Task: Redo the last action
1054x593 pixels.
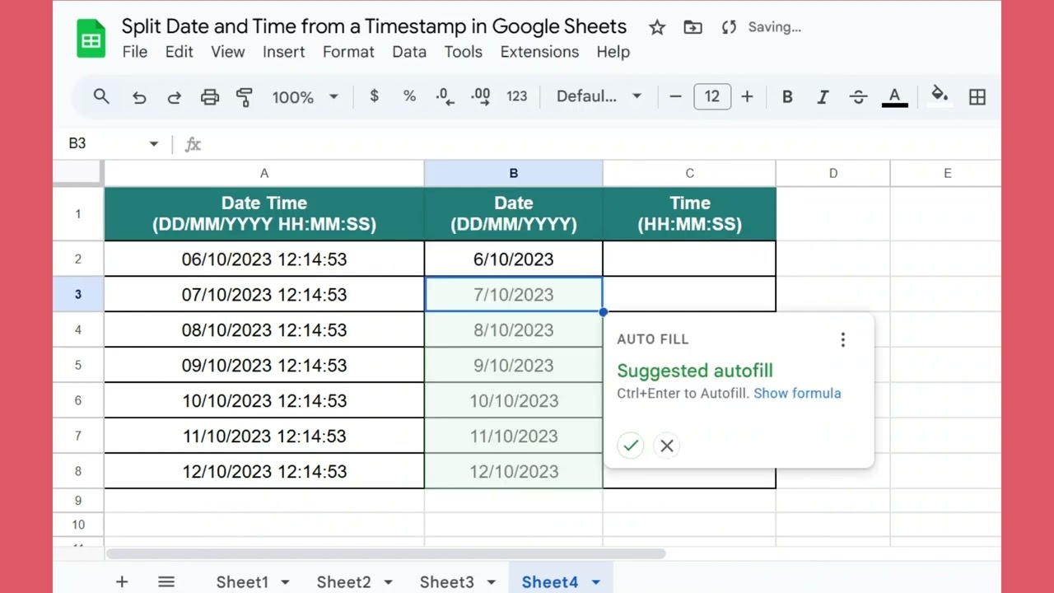Action: tap(175, 97)
